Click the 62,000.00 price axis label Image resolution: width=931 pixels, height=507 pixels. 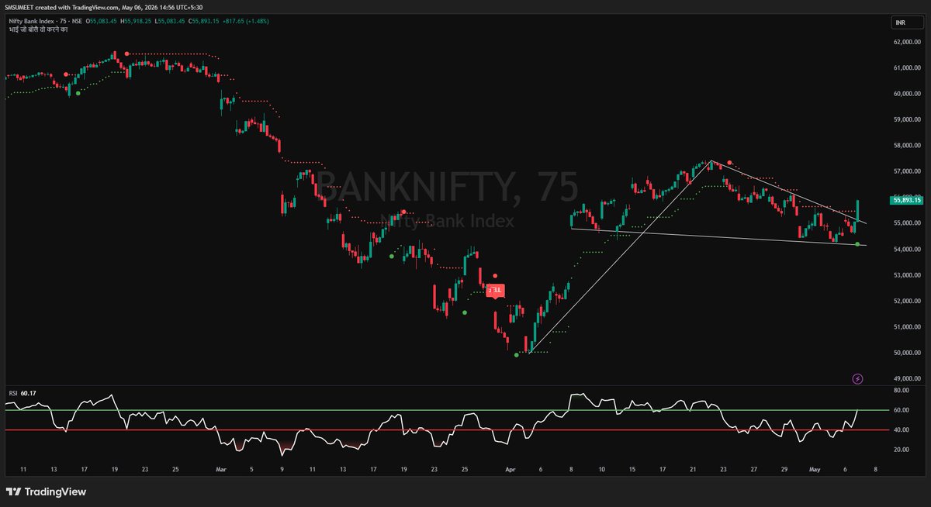(x=907, y=42)
